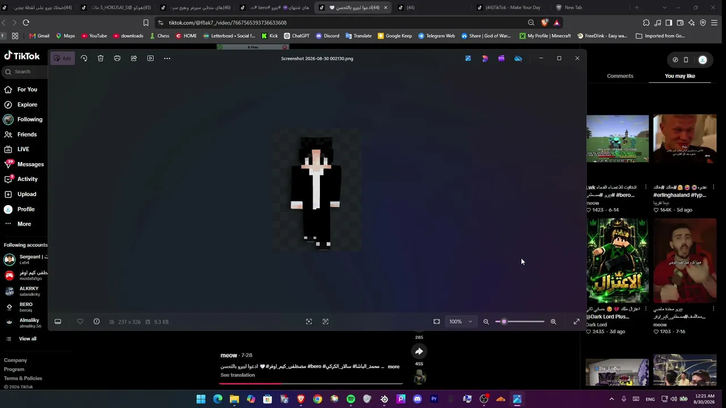Screen dimensions: 726x408
Task: Like the meow video with 1703 likes
Action: pos(656,331)
